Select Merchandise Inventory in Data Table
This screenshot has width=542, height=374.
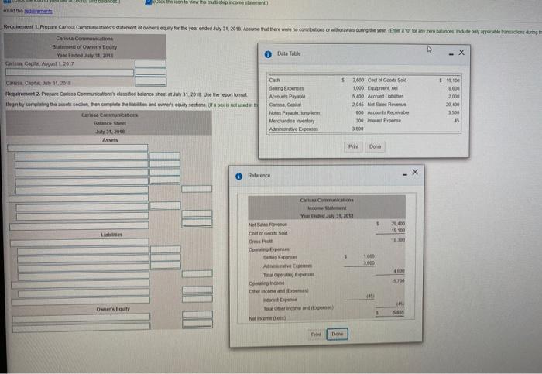pyautogui.click(x=292, y=121)
